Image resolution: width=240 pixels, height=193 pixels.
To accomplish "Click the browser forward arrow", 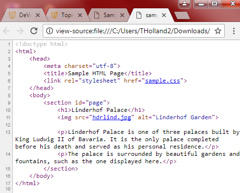I will (20, 31).
